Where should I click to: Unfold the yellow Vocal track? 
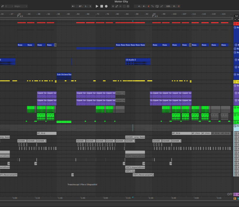click(235, 81)
